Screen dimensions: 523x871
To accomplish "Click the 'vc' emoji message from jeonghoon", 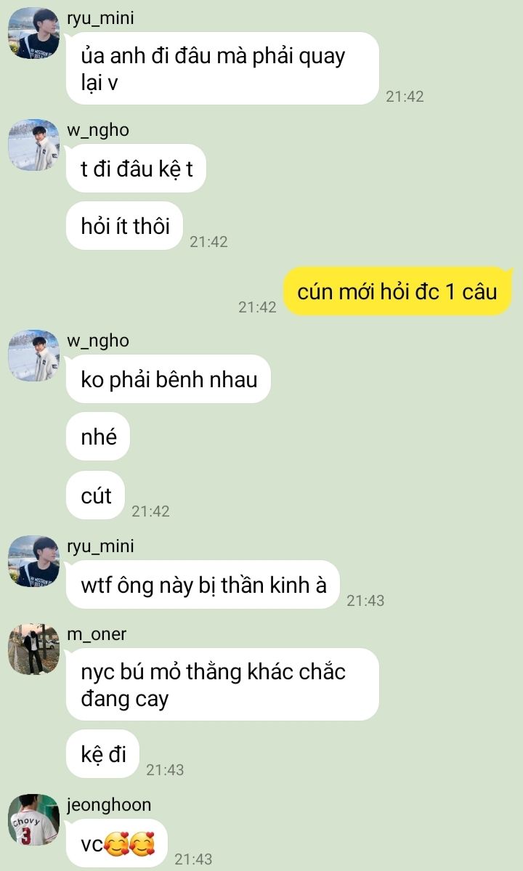I will click(x=117, y=843).
